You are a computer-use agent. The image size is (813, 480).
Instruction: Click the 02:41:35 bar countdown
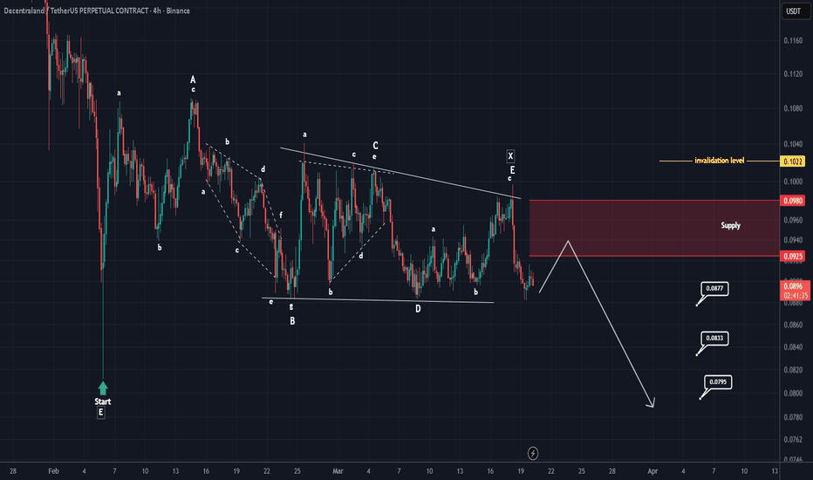[796, 295]
